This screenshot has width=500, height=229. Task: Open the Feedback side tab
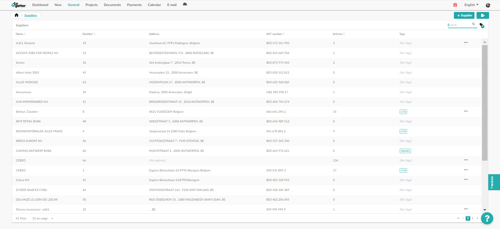pyautogui.click(x=494, y=182)
